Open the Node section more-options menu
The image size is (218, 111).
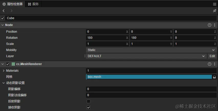tap(214, 25)
